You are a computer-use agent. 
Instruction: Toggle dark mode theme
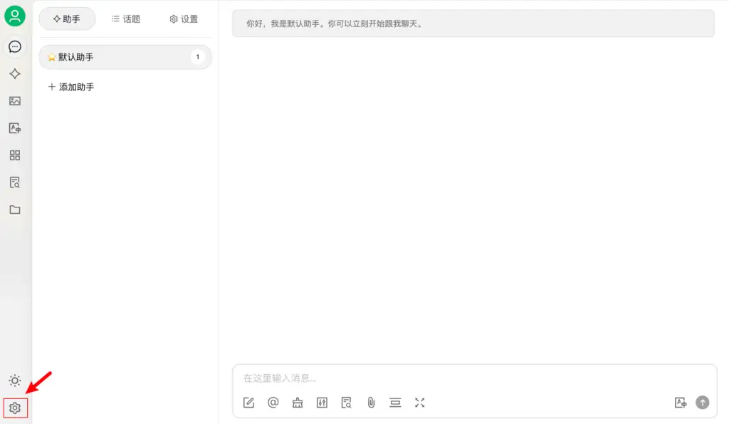(14, 381)
